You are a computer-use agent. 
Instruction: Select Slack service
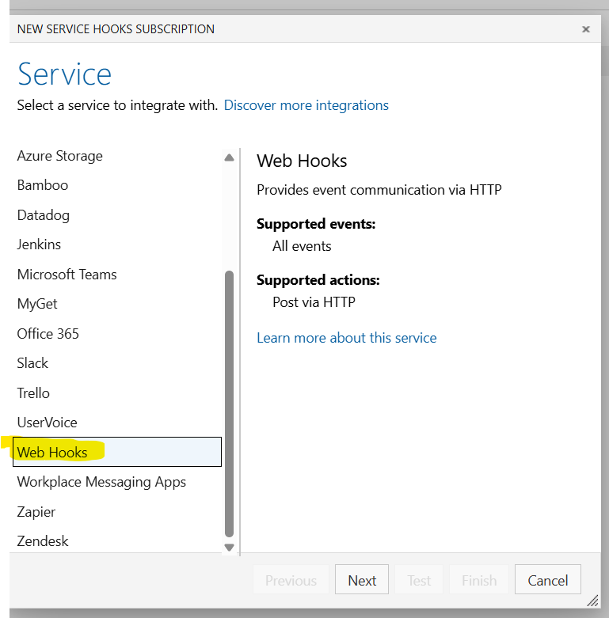[x=117, y=363]
